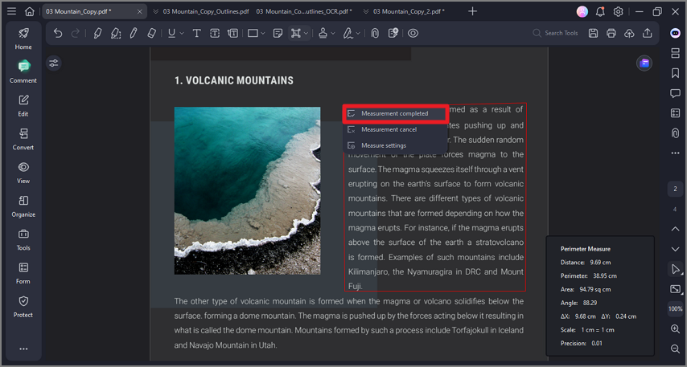Switch to 03 Mountain_Co...utlines_OCR.pdf tab
The width and height of the screenshot is (687, 367).
pyautogui.click(x=304, y=11)
